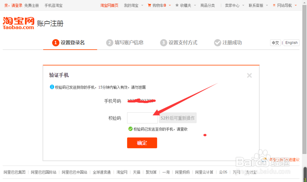This screenshot has width=307, height=182.
Task: Expand the 卖家中心 dropdown arrow
Action: (x=243, y=6)
